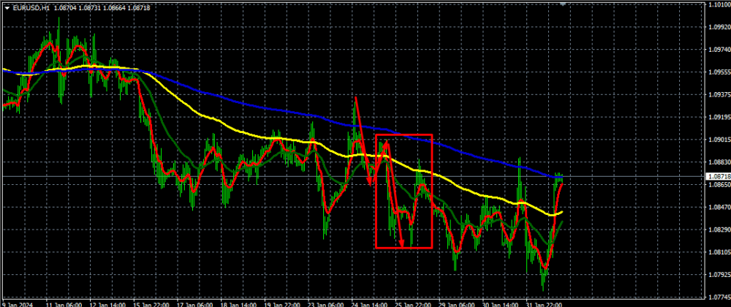Click price scale value 1.10100
The height and width of the screenshot is (307, 731).
pyautogui.click(x=721, y=4)
